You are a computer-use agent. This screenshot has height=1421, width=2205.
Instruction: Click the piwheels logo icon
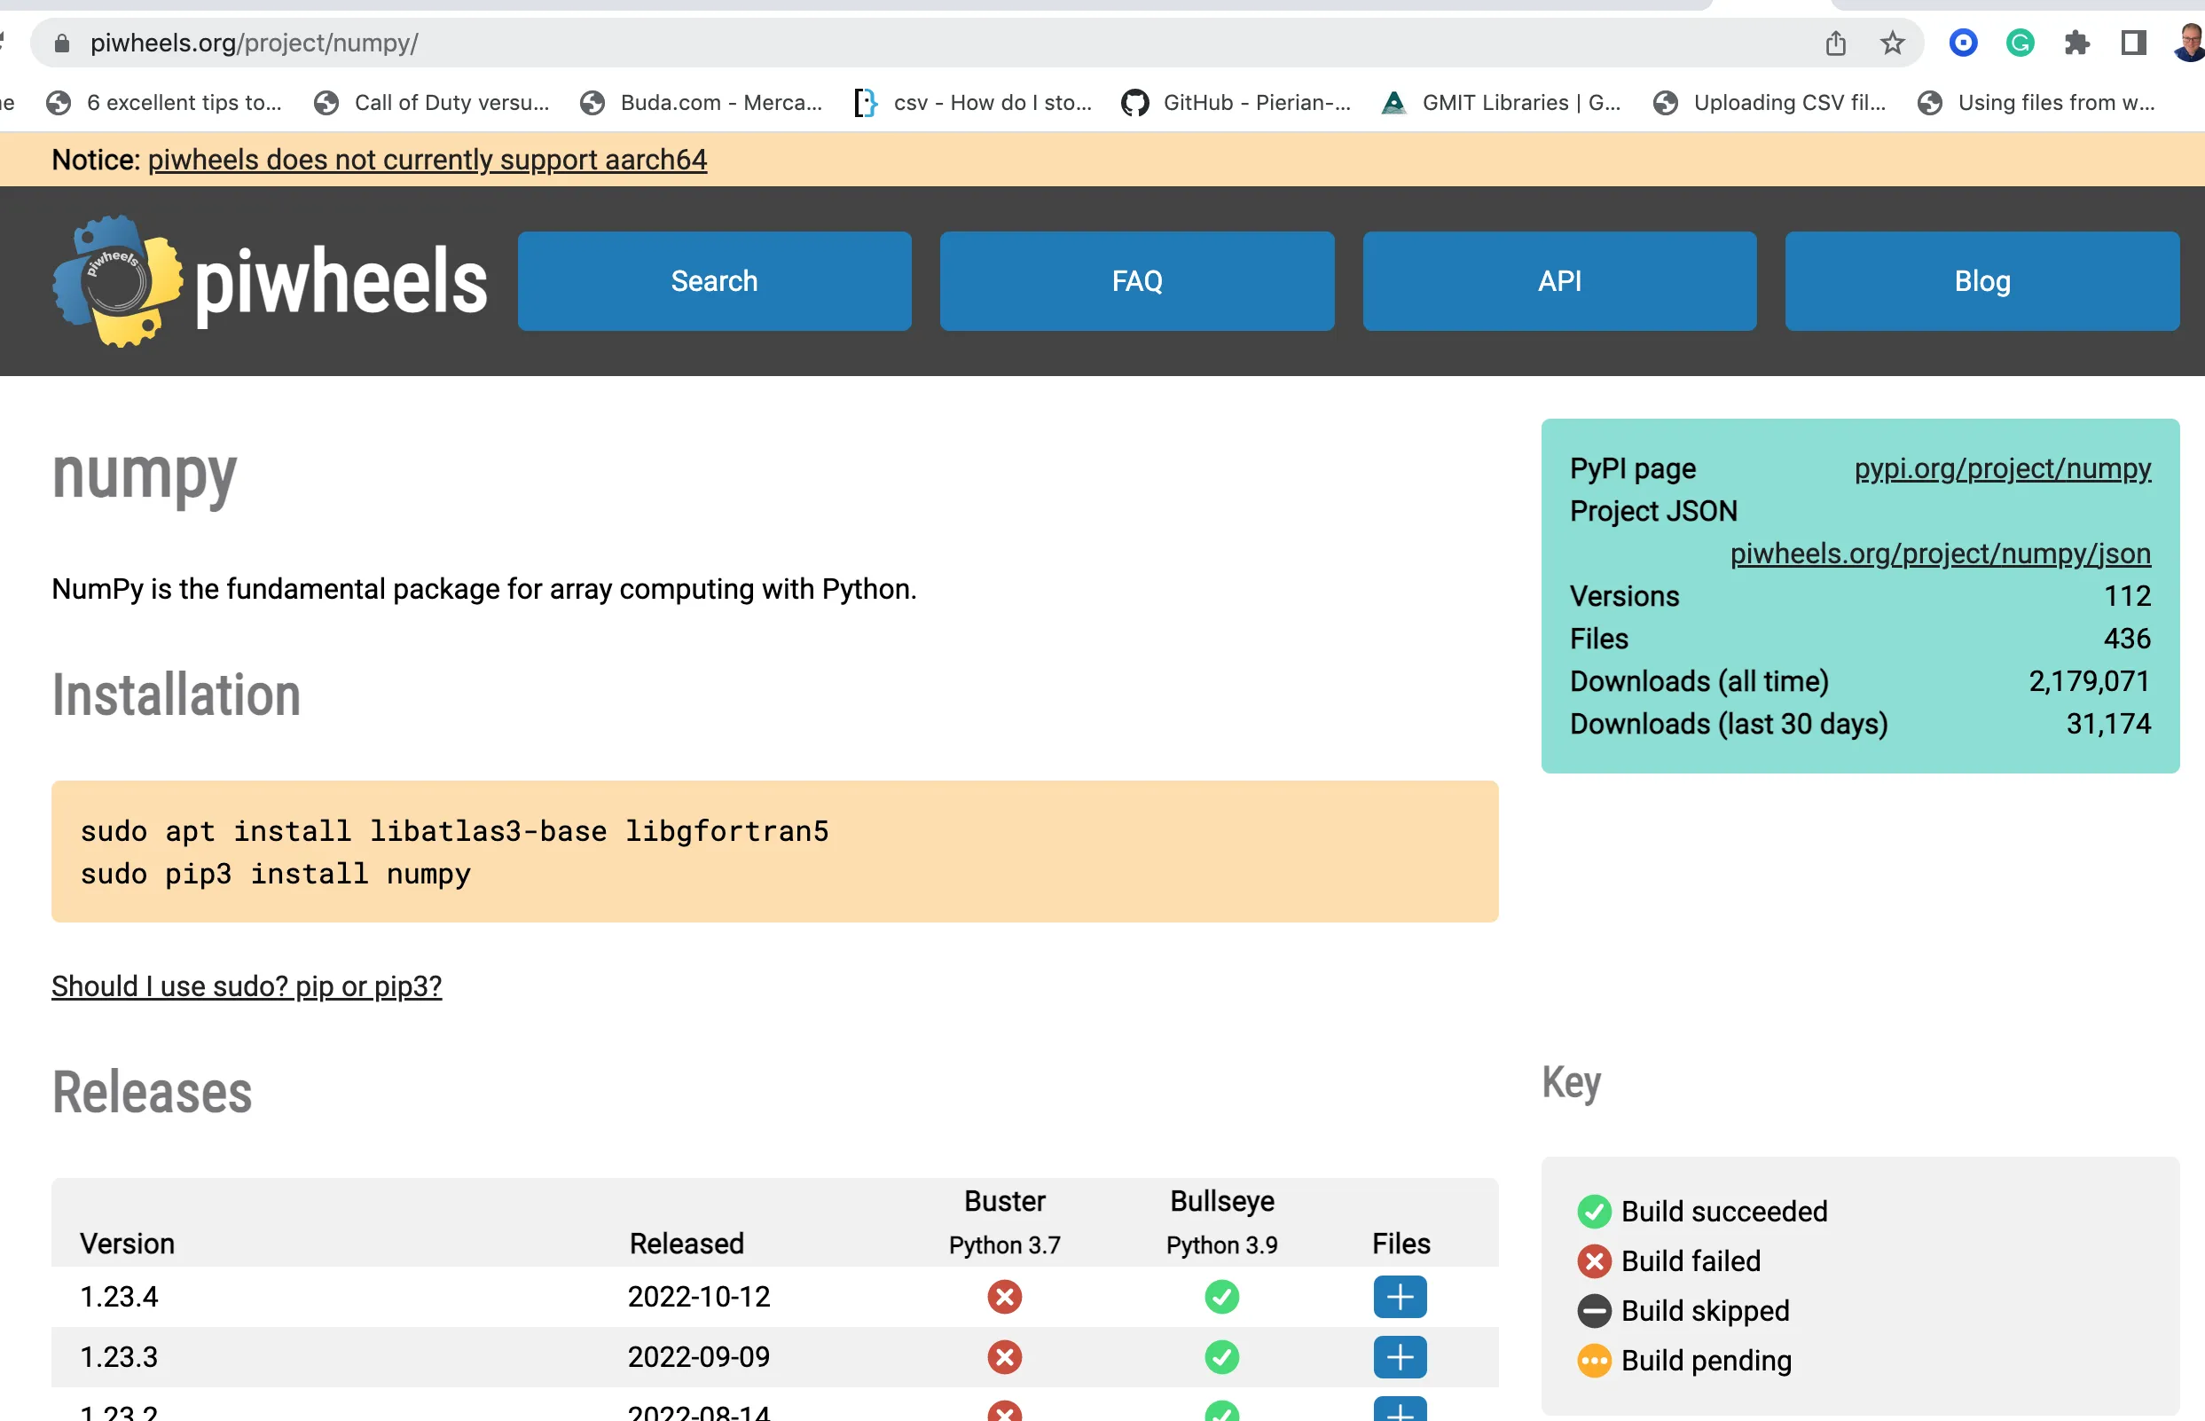pos(116,281)
